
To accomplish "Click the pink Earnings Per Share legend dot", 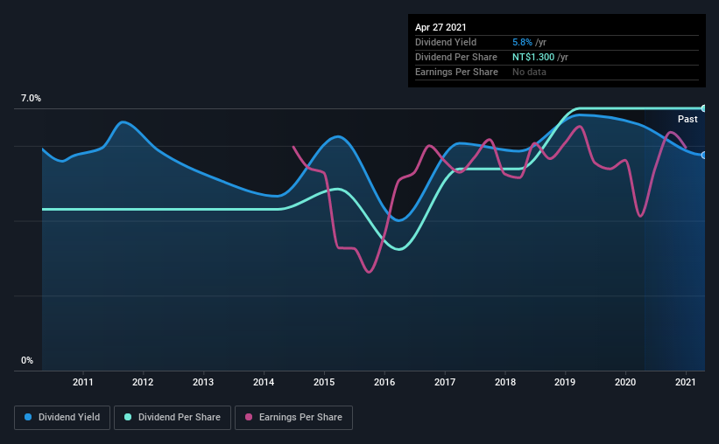I will pos(249,417).
